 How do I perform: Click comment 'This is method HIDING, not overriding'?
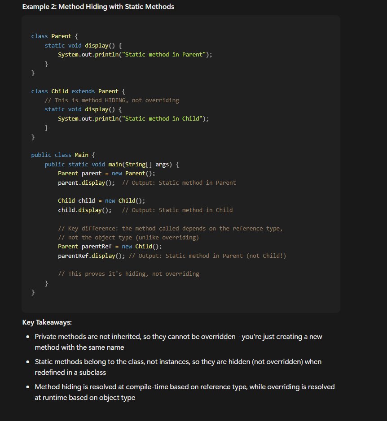pos(112,100)
